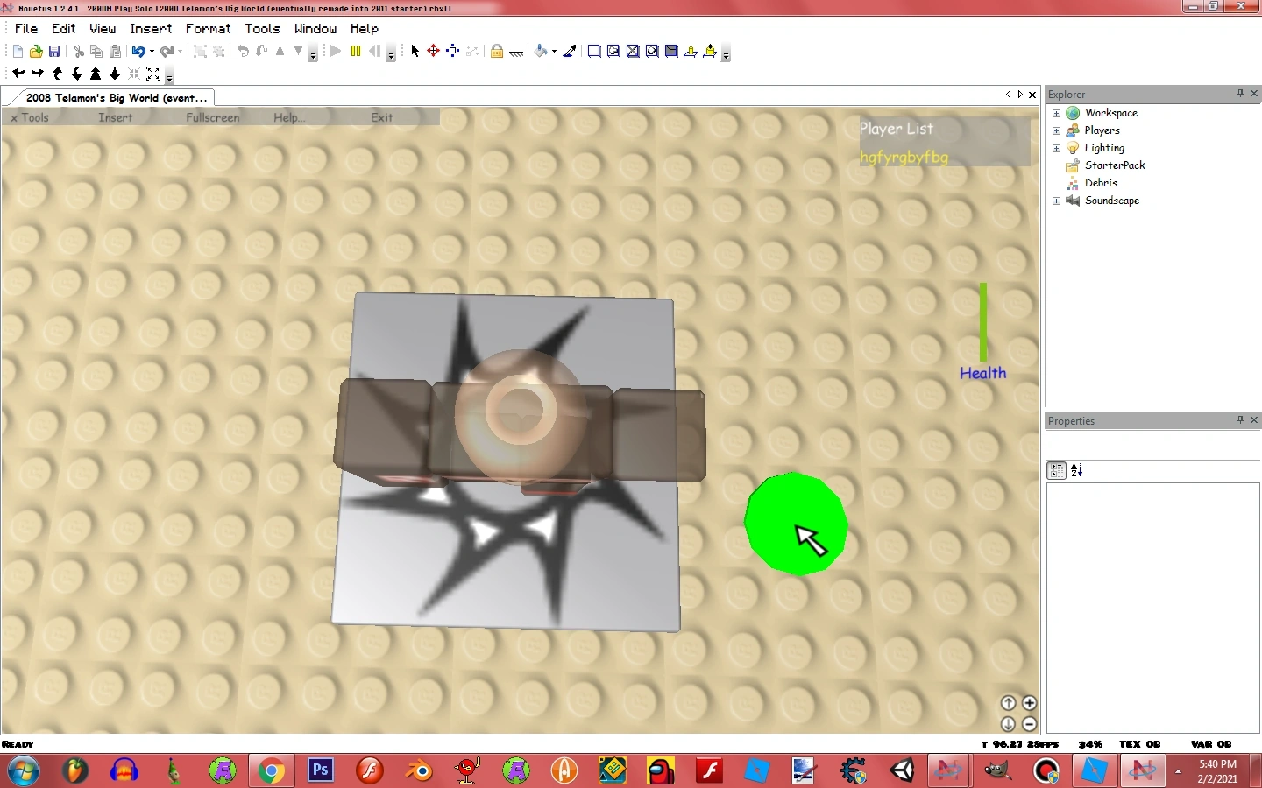Viewport: 1262px width, 788px height.
Task: Click the in-game Exit button
Action: (x=381, y=117)
